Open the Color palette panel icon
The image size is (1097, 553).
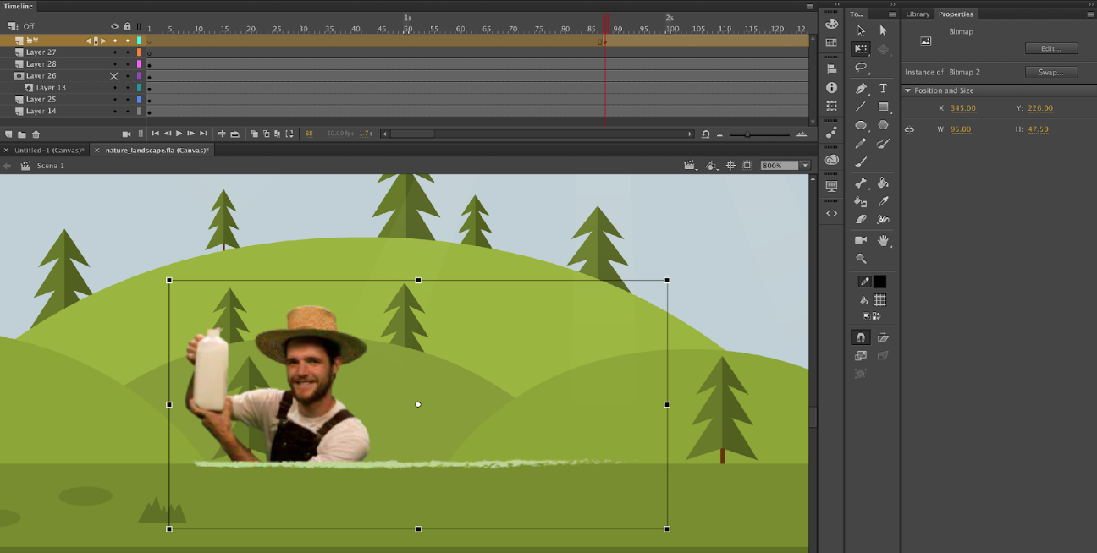point(831,24)
